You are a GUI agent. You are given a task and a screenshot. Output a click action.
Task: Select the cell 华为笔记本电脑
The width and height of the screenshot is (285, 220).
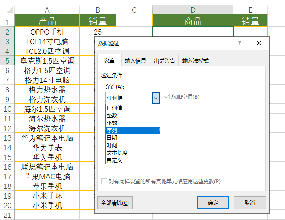click(47, 138)
